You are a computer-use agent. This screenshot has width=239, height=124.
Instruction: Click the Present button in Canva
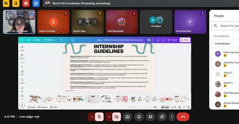click(x=173, y=40)
